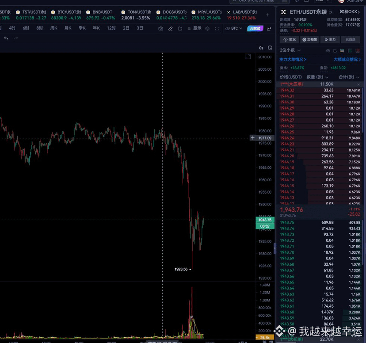Select the 8时 timeframe

click(40, 28)
